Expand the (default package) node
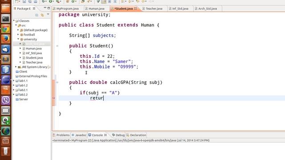The width and height of the screenshot is (285, 160). tap(18, 30)
